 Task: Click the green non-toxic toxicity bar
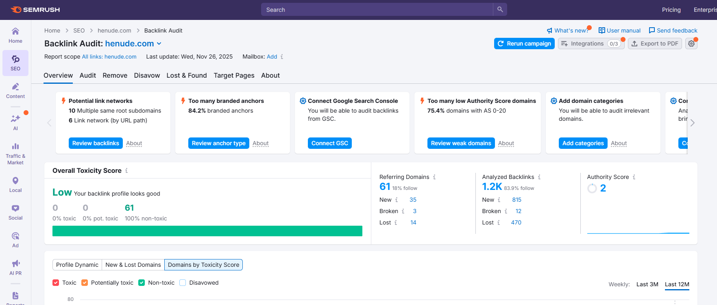pyautogui.click(x=207, y=231)
